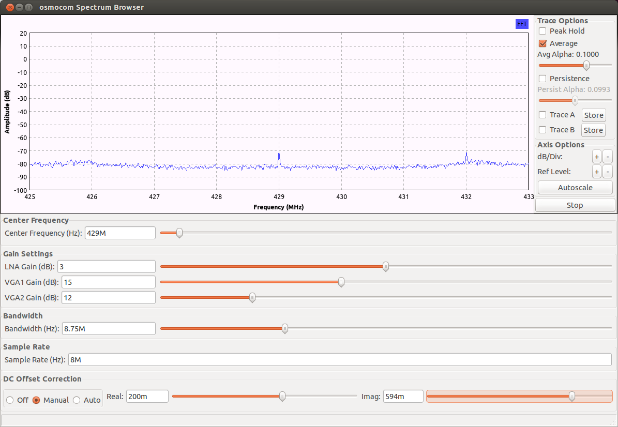Screen dimensions: 618x427
Task: Focus the VGA1 Gain input field
Action: [109, 282]
